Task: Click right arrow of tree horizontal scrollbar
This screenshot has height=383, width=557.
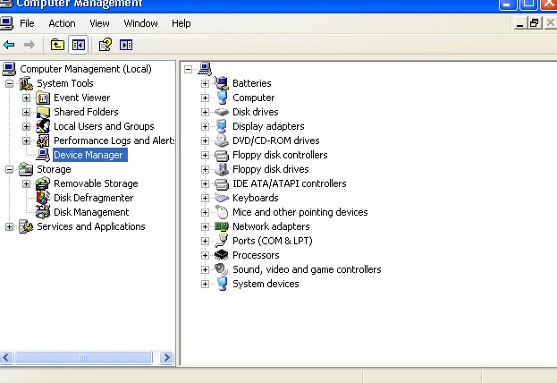Action: [166, 357]
